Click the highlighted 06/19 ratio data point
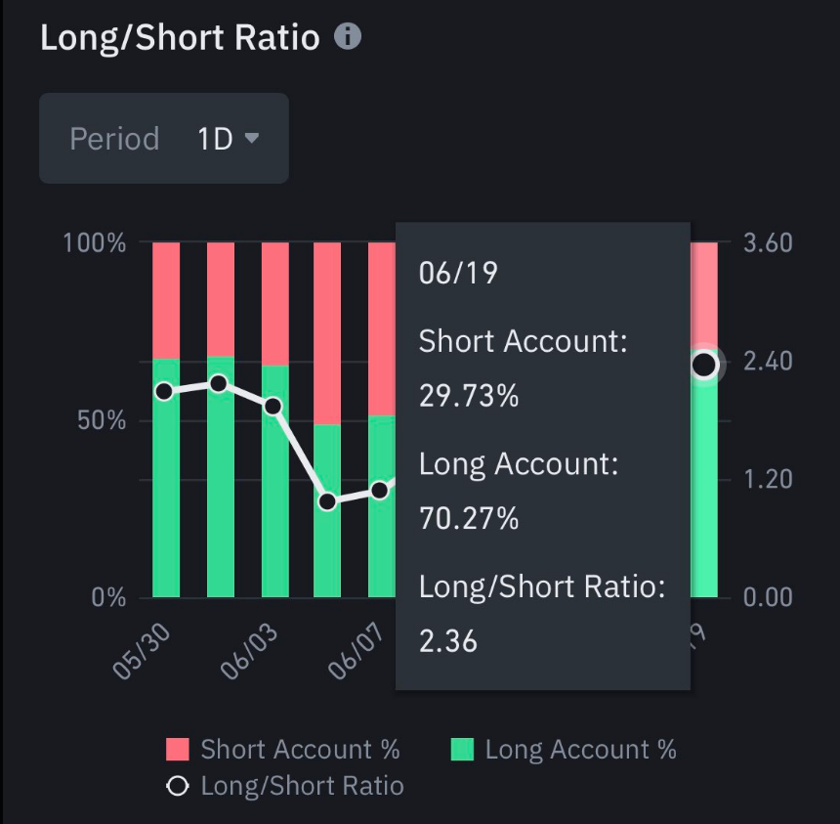The image size is (840, 824). pos(704,366)
